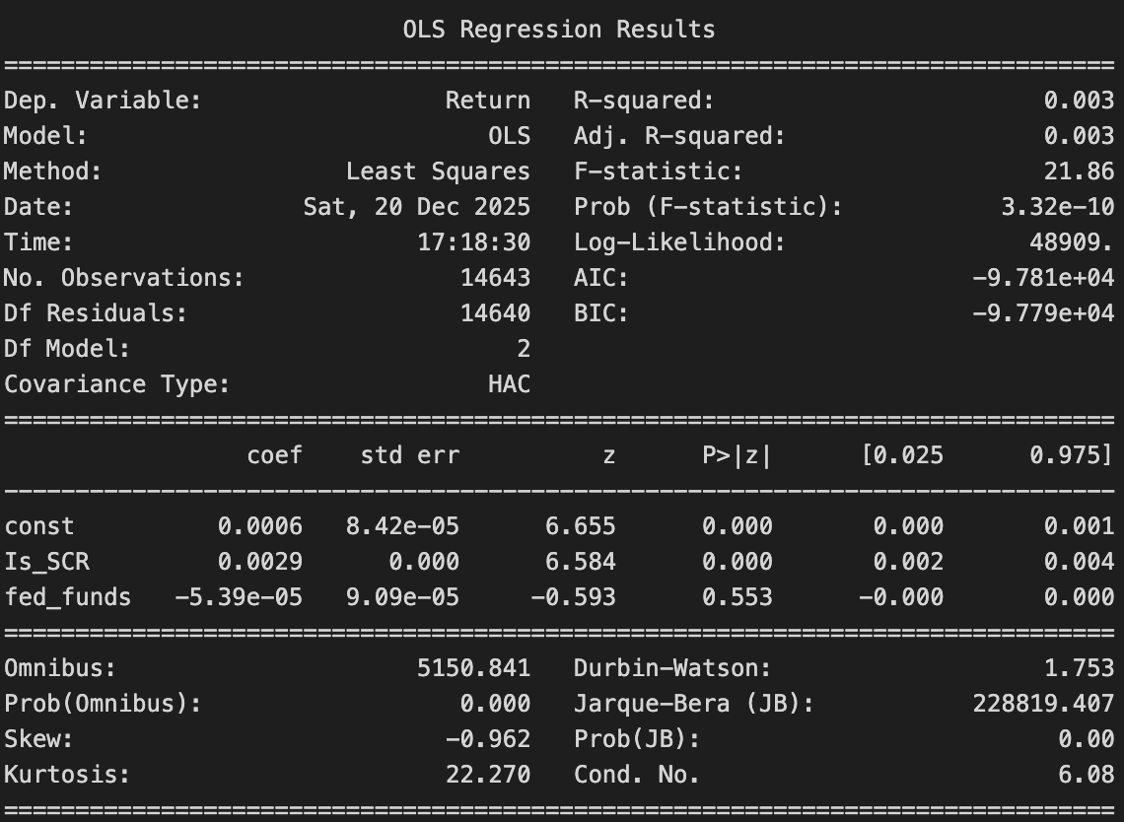1124x822 pixels.
Task: Click the OLS Regression Results title
Action: 559,30
